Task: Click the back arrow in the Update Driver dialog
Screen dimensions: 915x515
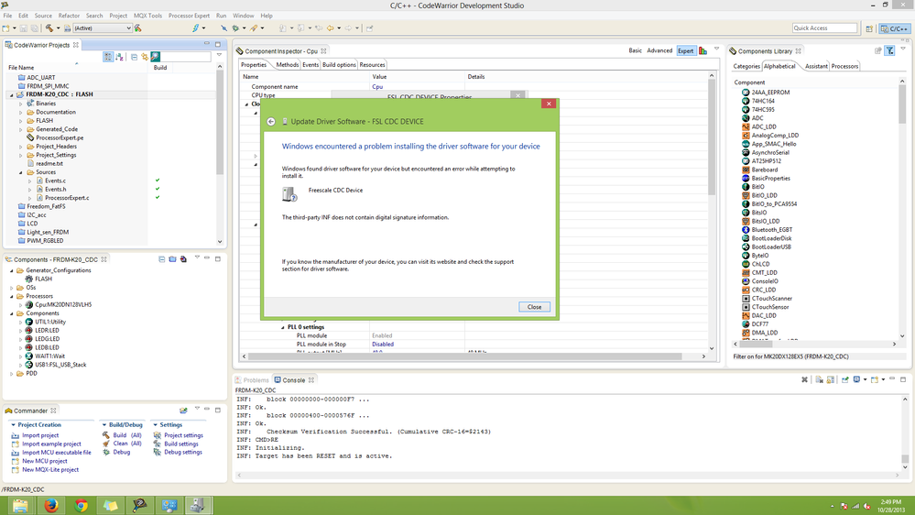Action: (271, 122)
